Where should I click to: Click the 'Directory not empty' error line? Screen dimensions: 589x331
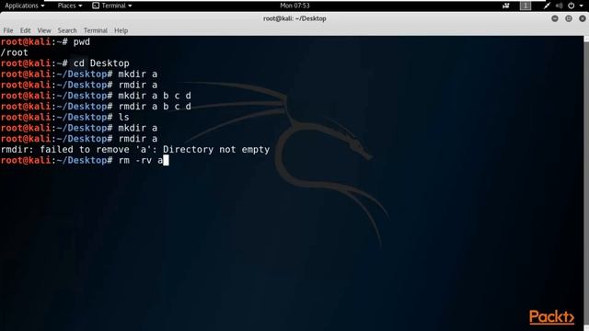click(x=135, y=149)
